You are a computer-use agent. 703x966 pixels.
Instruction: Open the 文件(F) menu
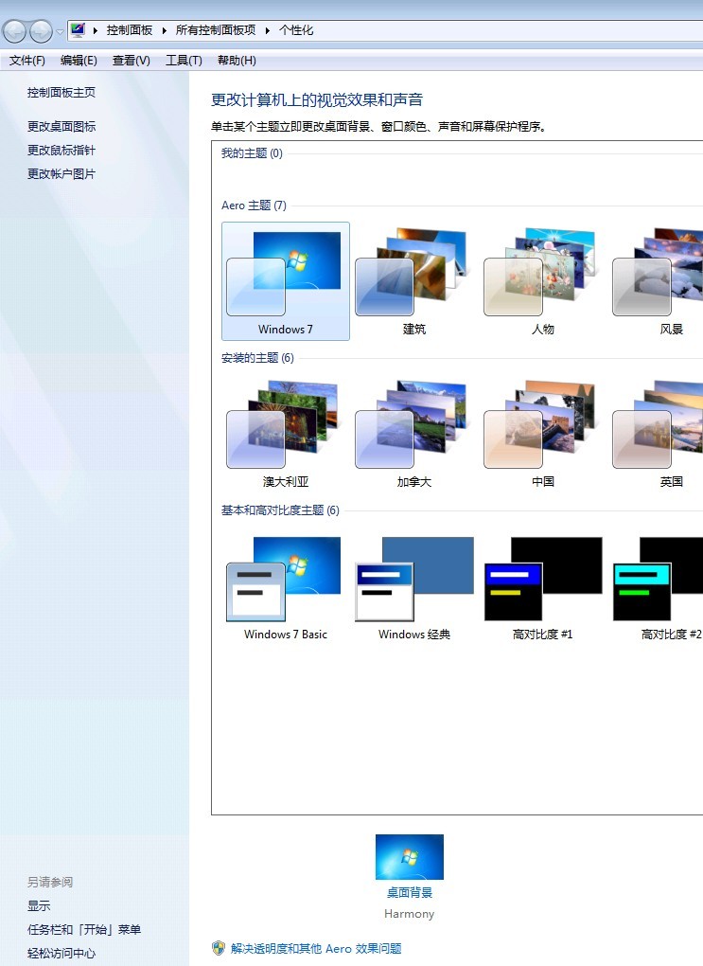pyautogui.click(x=27, y=61)
